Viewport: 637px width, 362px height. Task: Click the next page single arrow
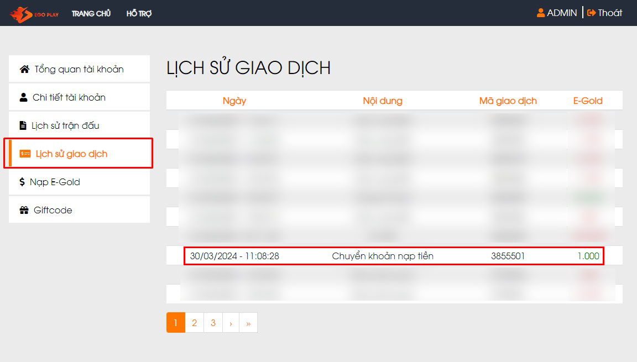tap(231, 323)
